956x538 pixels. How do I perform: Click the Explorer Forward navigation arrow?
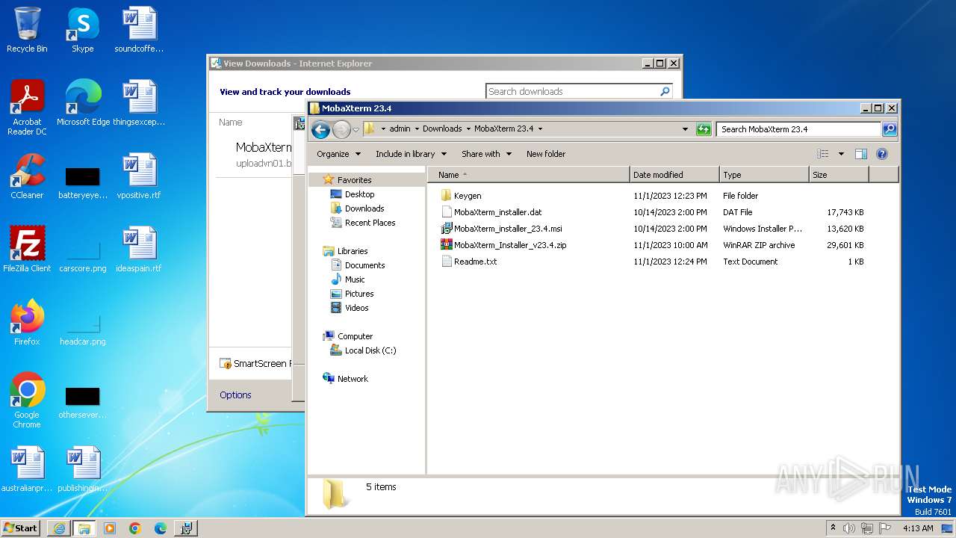(x=341, y=129)
